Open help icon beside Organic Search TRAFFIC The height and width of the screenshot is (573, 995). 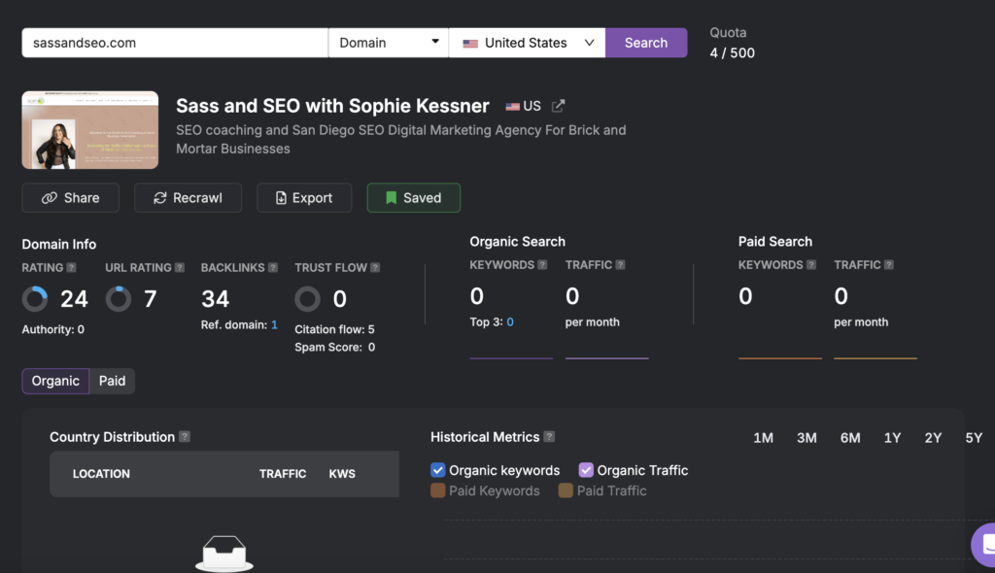click(x=620, y=265)
